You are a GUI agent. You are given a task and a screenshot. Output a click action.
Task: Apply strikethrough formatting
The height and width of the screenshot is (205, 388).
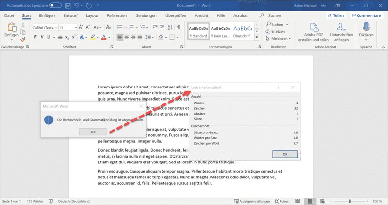(x=60, y=37)
